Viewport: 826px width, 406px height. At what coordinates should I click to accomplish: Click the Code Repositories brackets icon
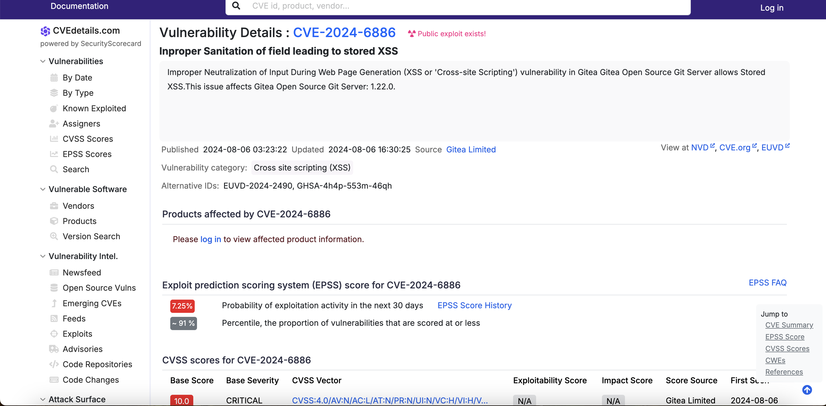coord(54,364)
